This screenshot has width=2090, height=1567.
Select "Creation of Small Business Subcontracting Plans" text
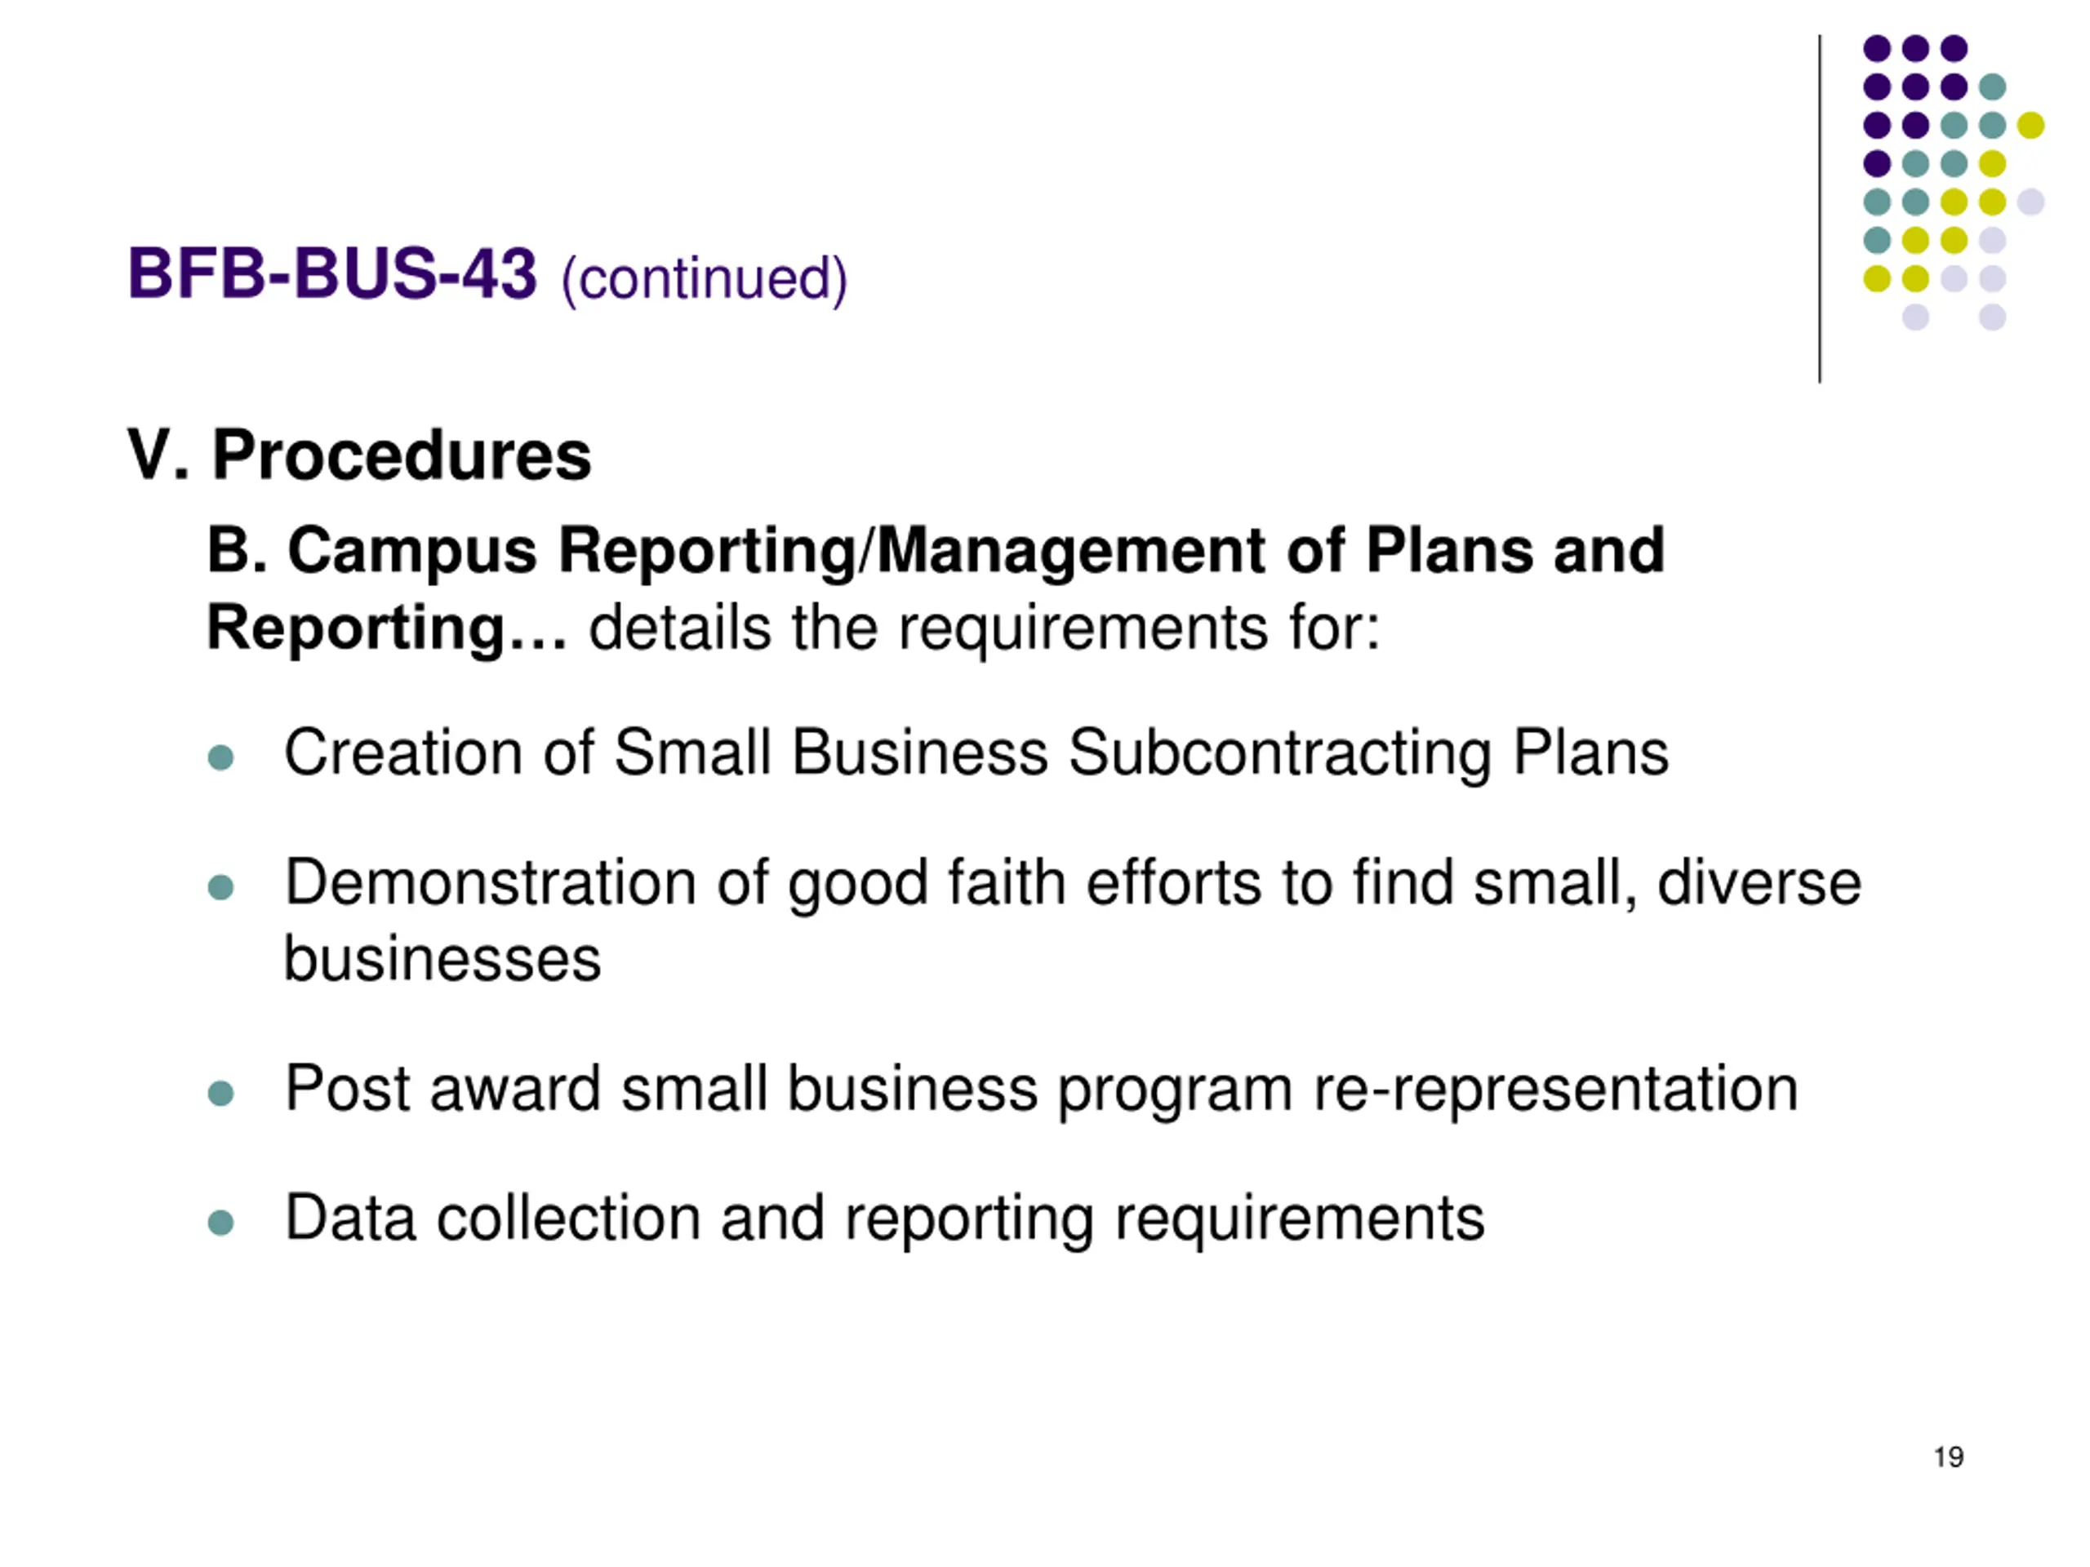click(976, 752)
